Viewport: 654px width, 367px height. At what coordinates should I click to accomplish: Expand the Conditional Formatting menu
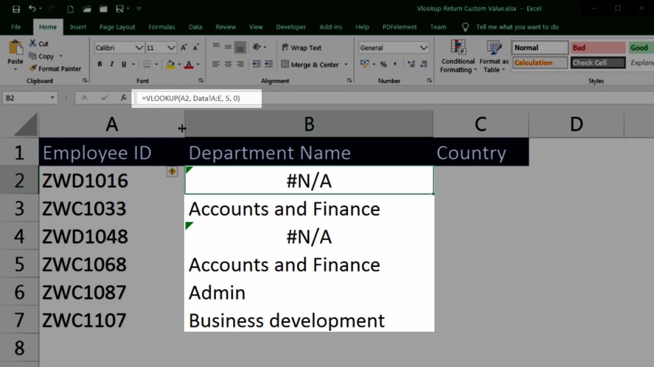(457, 57)
